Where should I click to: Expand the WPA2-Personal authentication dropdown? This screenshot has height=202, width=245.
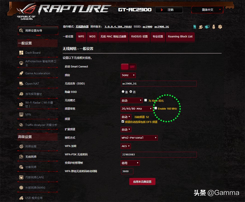click(139, 138)
